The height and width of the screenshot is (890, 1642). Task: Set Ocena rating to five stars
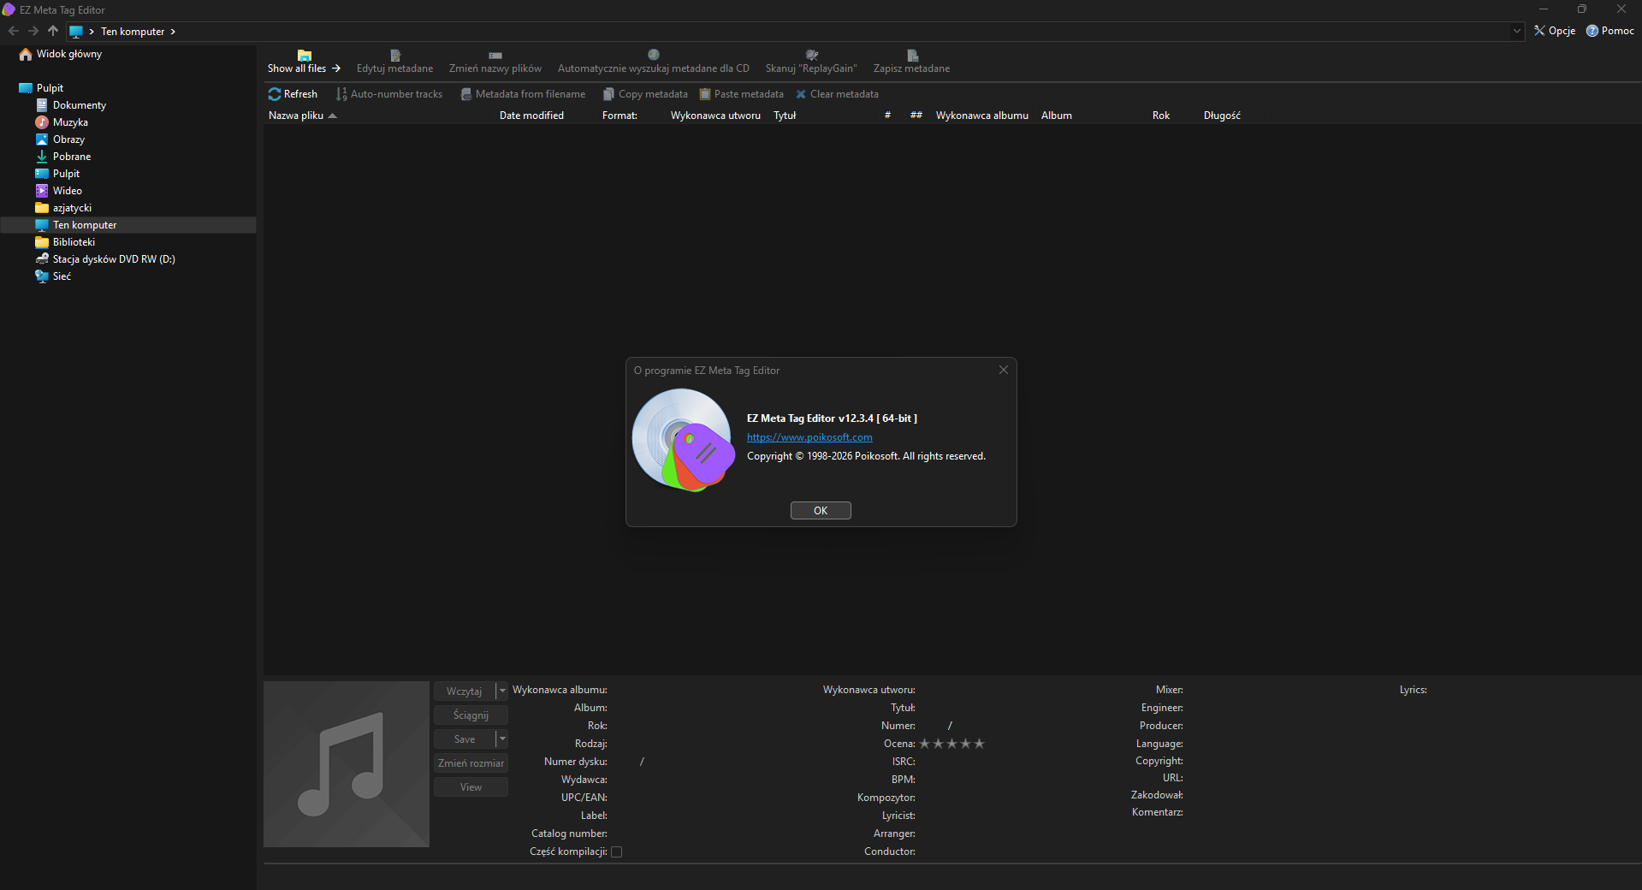coord(980,744)
